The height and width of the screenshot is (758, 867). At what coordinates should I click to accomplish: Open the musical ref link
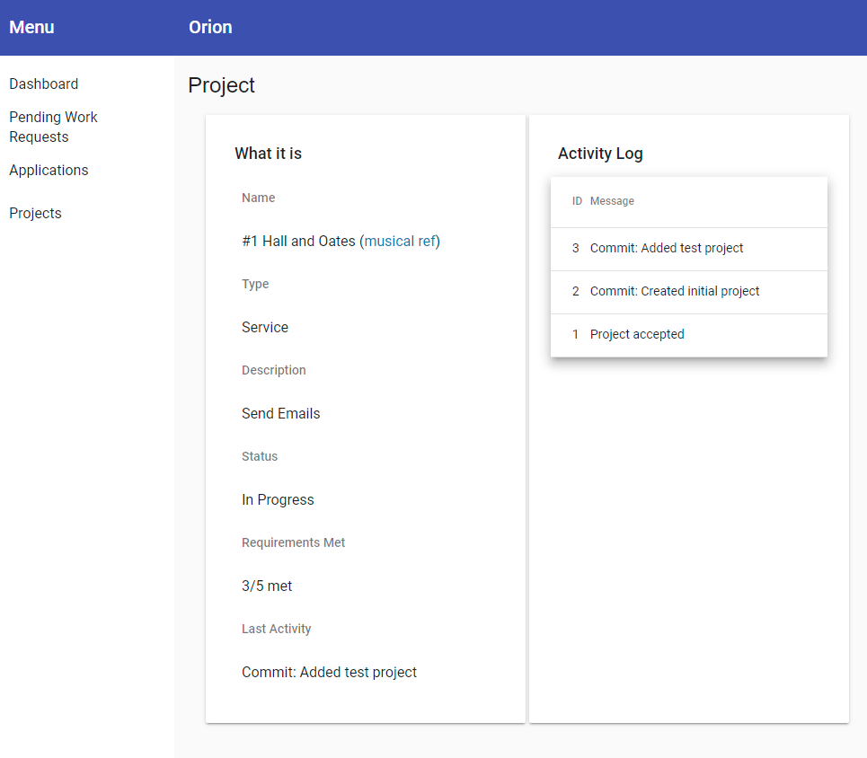coord(401,241)
